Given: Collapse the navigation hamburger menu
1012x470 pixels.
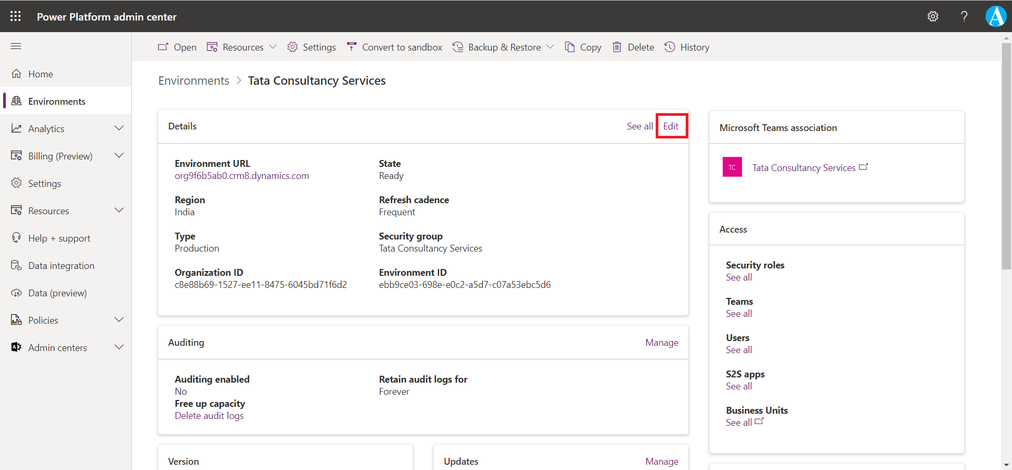Looking at the screenshot, I should (16, 46).
